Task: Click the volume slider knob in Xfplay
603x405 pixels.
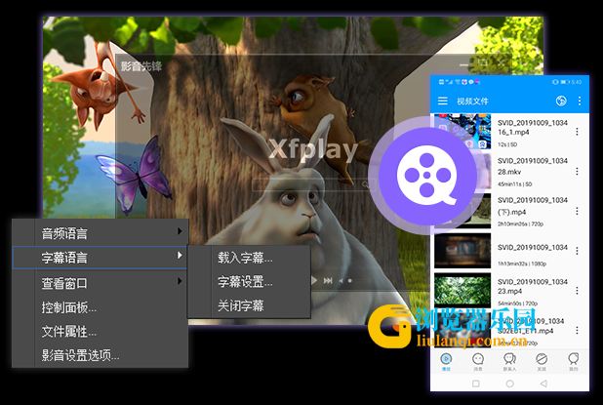Action: (x=350, y=281)
